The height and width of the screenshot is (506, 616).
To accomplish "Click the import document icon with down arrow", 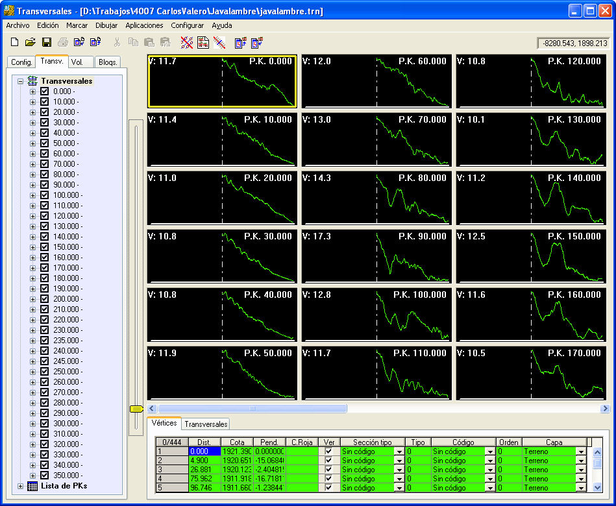I will [x=79, y=42].
